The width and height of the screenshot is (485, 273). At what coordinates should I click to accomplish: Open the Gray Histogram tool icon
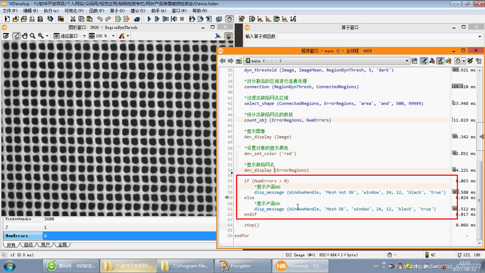click(x=260, y=19)
